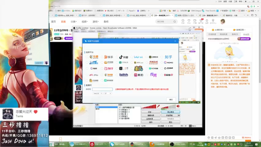Click the OBS settings (设定) button
Viewport: 261px width, 147px height.
151,112
